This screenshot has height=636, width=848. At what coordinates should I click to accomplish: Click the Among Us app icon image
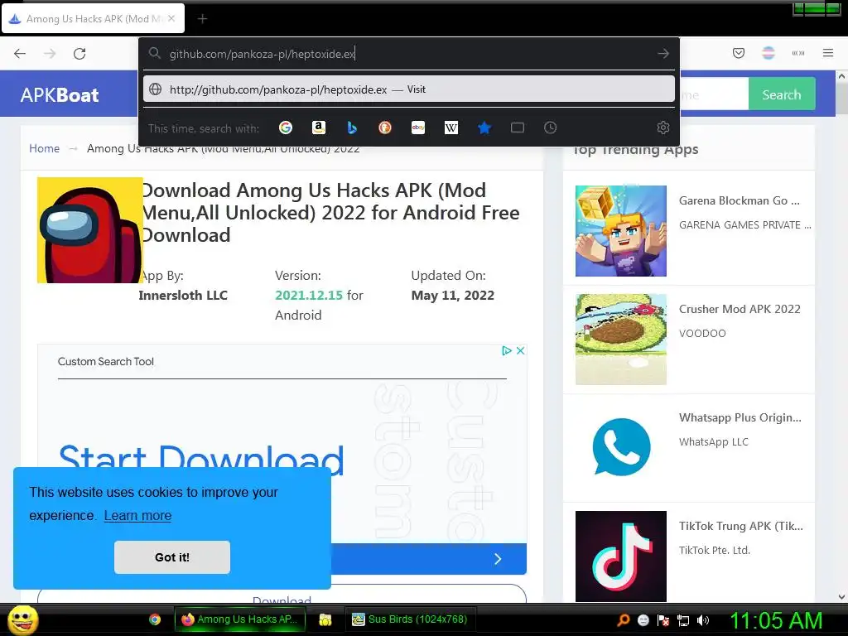click(89, 230)
